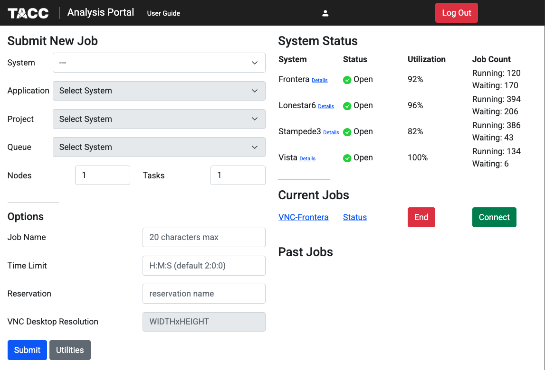Click the Submit button
545x370 pixels.
[27, 350]
